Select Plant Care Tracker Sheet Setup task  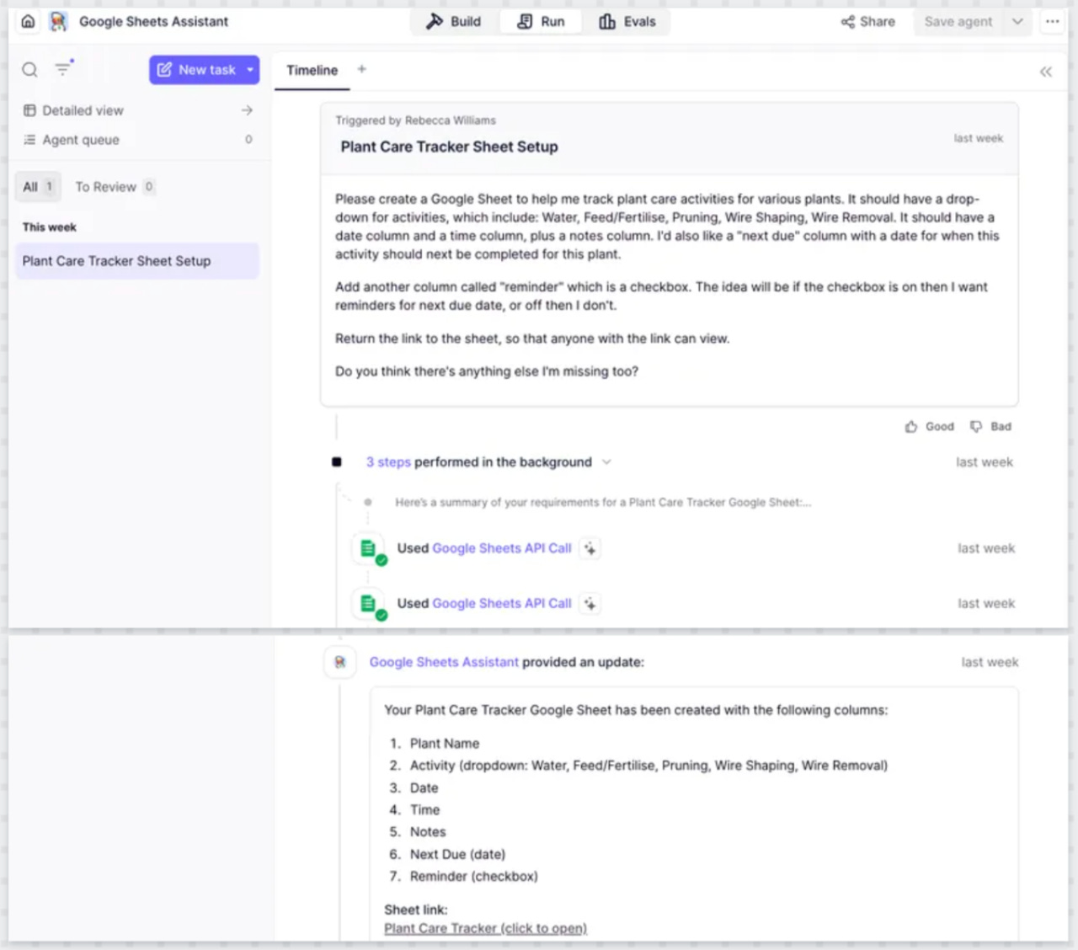pyautogui.click(x=137, y=261)
